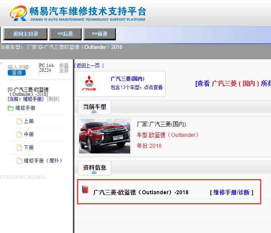Click the red book icon
The image size is (271, 233).
85,190
